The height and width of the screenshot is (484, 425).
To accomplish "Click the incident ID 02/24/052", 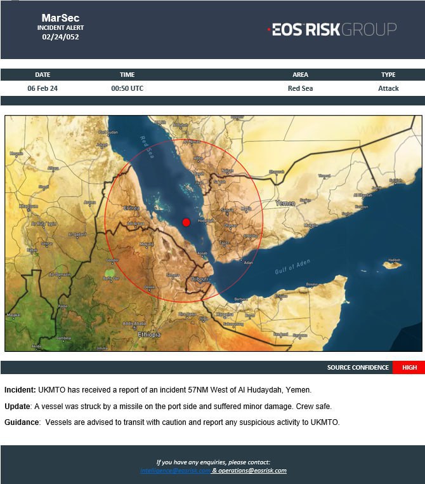I will pos(60,37).
